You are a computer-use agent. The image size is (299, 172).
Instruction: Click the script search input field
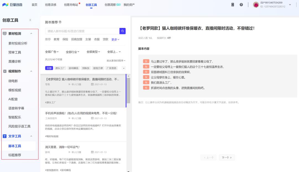[80, 31]
